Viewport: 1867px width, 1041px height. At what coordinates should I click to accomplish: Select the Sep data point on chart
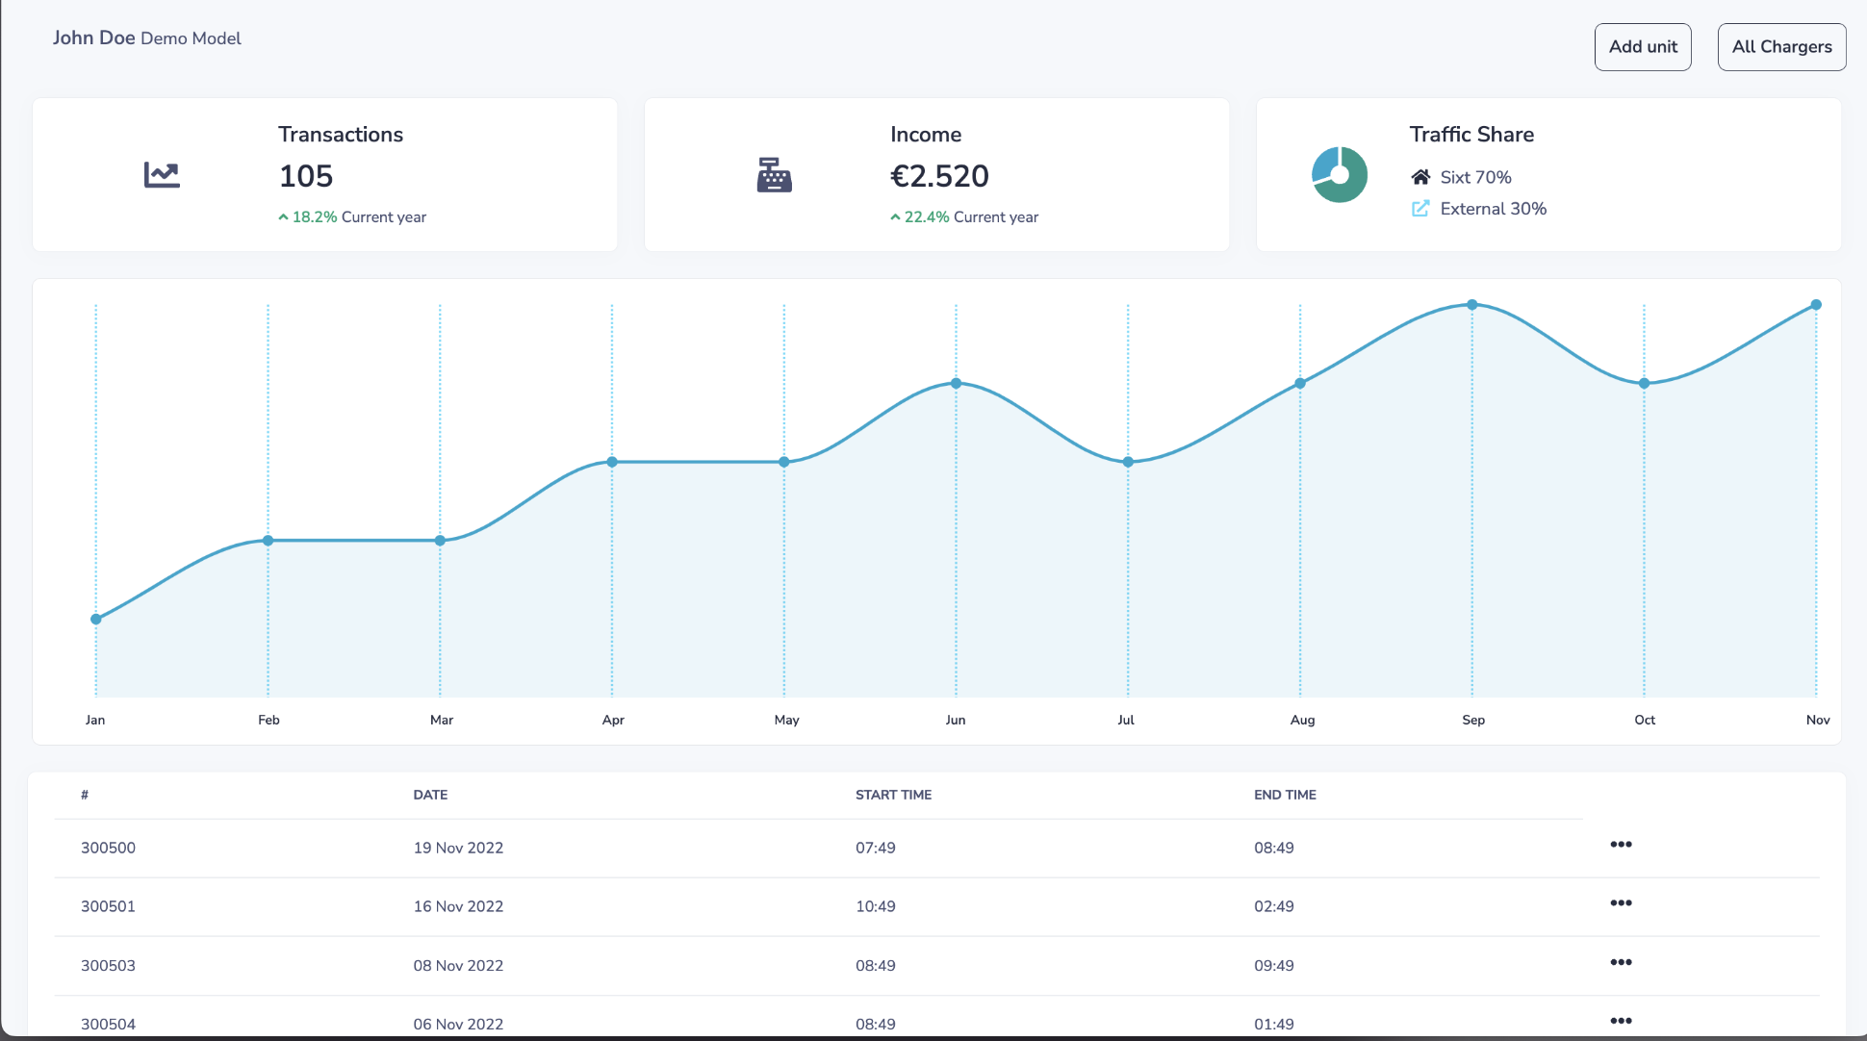1471,305
